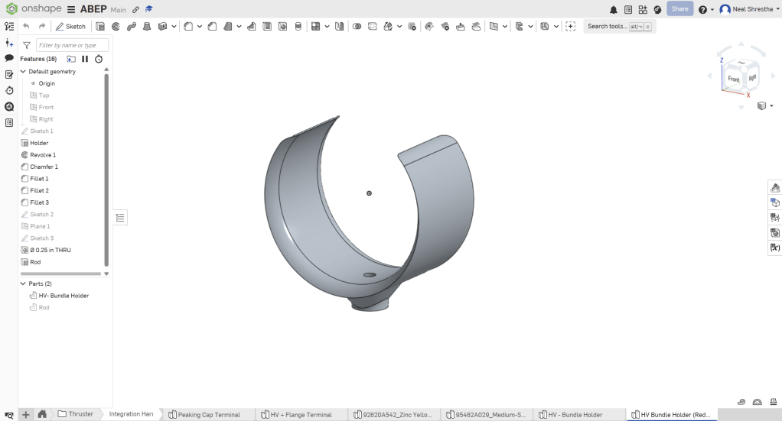Click the rollback pause bar icon
This screenshot has height=421, width=782.
pyautogui.click(x=85, y=59)
